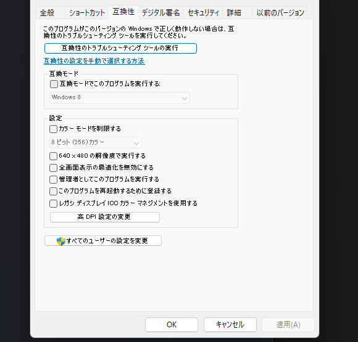Expand the 8 ビット (256) カラー dropdown
This screenshot has height=342, width=358.
[96, 142]
